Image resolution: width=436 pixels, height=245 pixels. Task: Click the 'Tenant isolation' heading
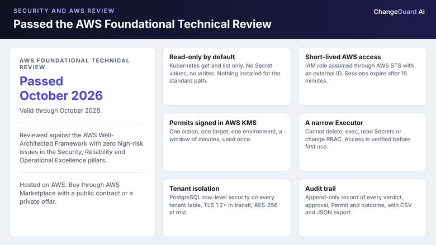195,189
